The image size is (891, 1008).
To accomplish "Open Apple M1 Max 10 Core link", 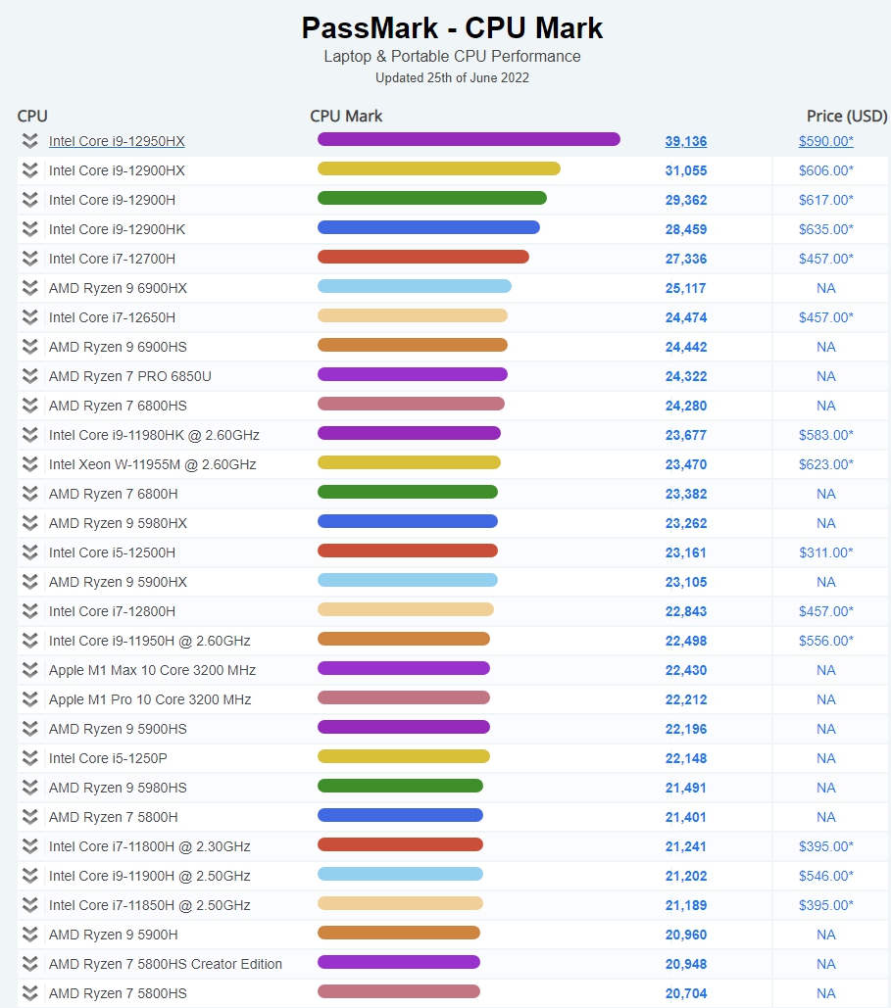I will click(x=152, y=670).
